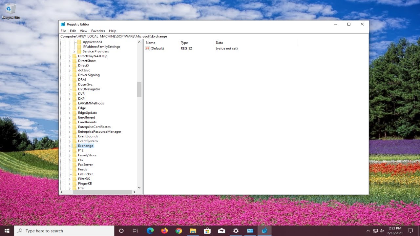The width and height of the screenshot is (420, 236).
Task: Expand the DirectPlayNATHelp key
Action: [70, 56]
